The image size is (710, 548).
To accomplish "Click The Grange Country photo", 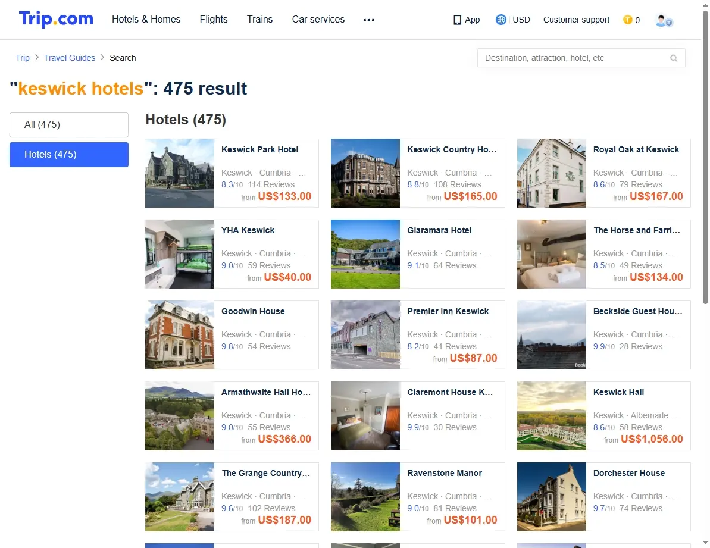I will click(180, 497).
